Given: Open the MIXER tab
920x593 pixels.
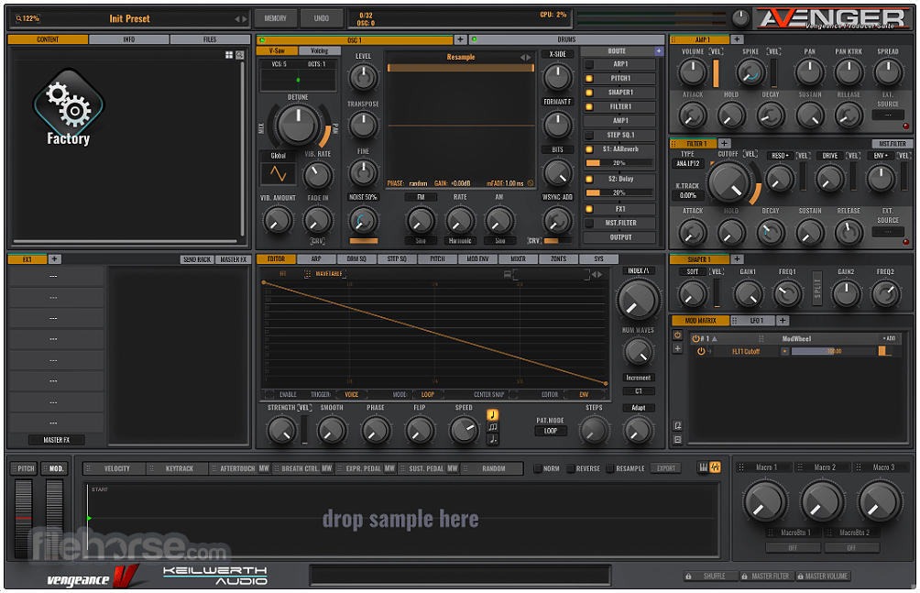Looking at the screenshot, I should point(518,259).
